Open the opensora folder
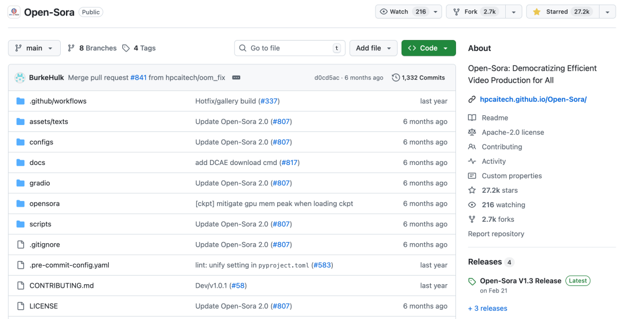This screenshot has width=625, height=319. (x=45, y=204)
